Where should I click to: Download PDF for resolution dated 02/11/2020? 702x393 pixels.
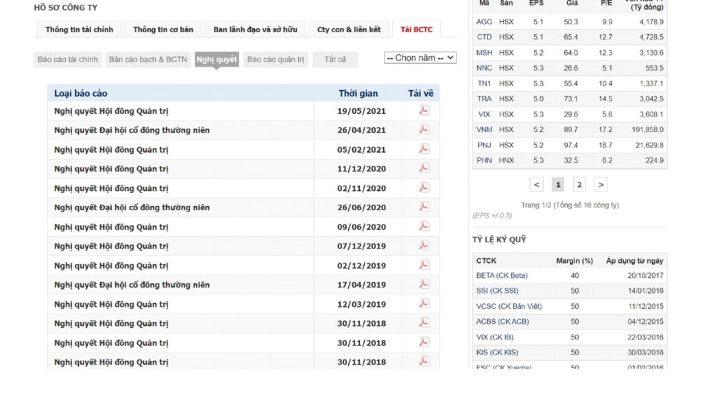coord(424,188)
